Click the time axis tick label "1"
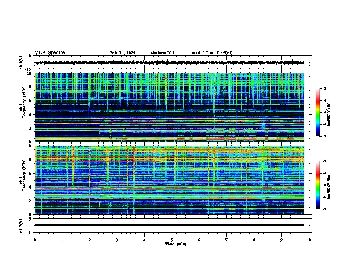 (x=62, y=240)
